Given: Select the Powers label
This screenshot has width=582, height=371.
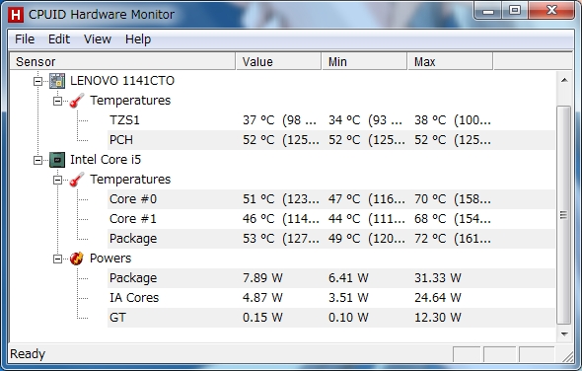Looking at the screenshot, I should (110, 259).
